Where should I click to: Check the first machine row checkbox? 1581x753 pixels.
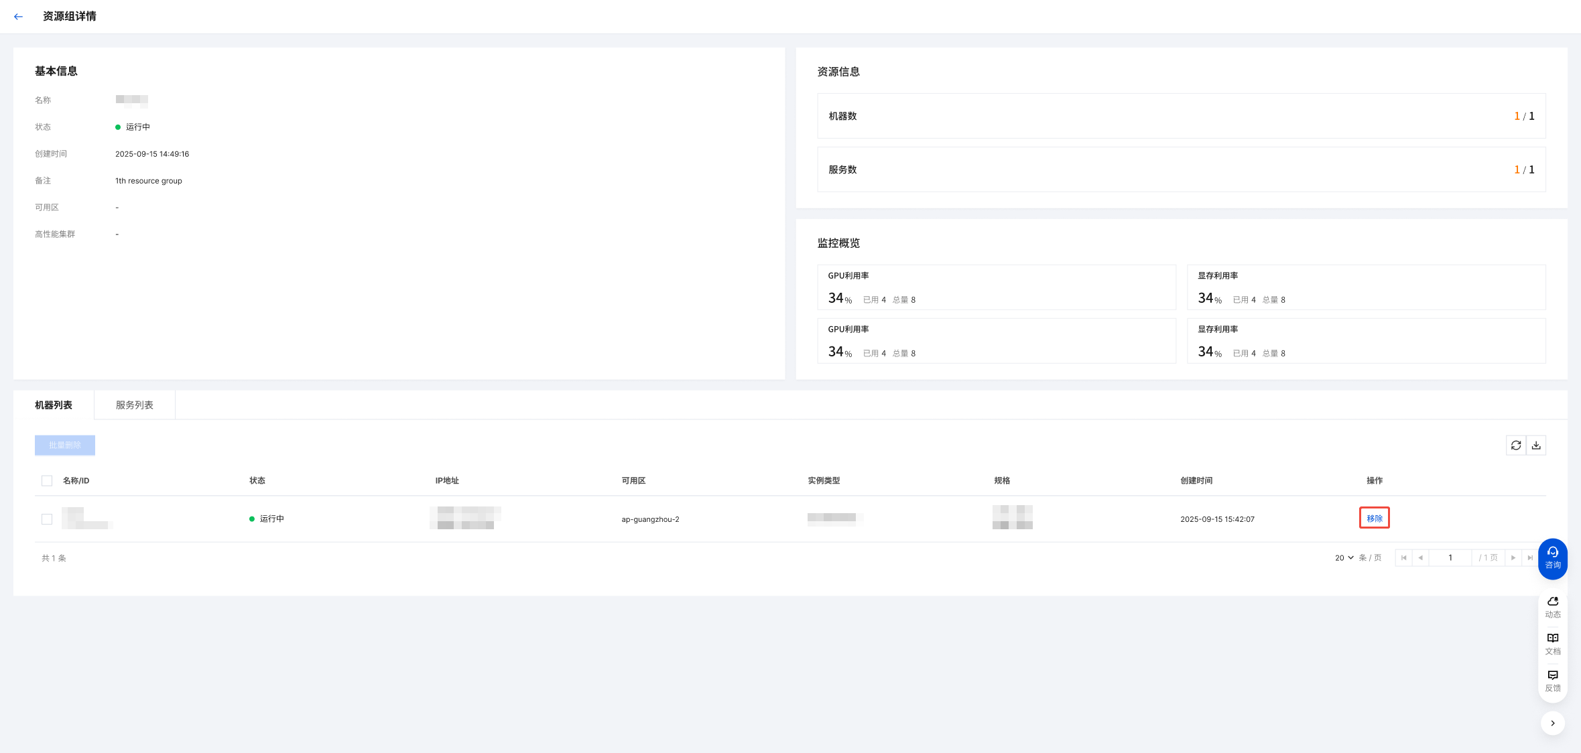[47, 519]
